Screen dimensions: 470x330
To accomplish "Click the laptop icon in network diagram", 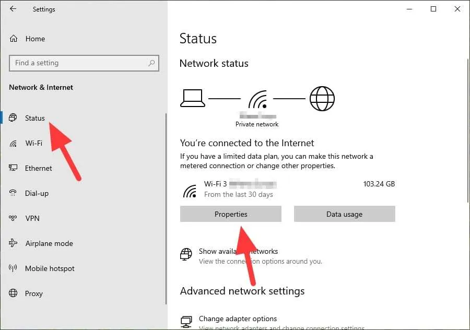I will tap(192, 98).
